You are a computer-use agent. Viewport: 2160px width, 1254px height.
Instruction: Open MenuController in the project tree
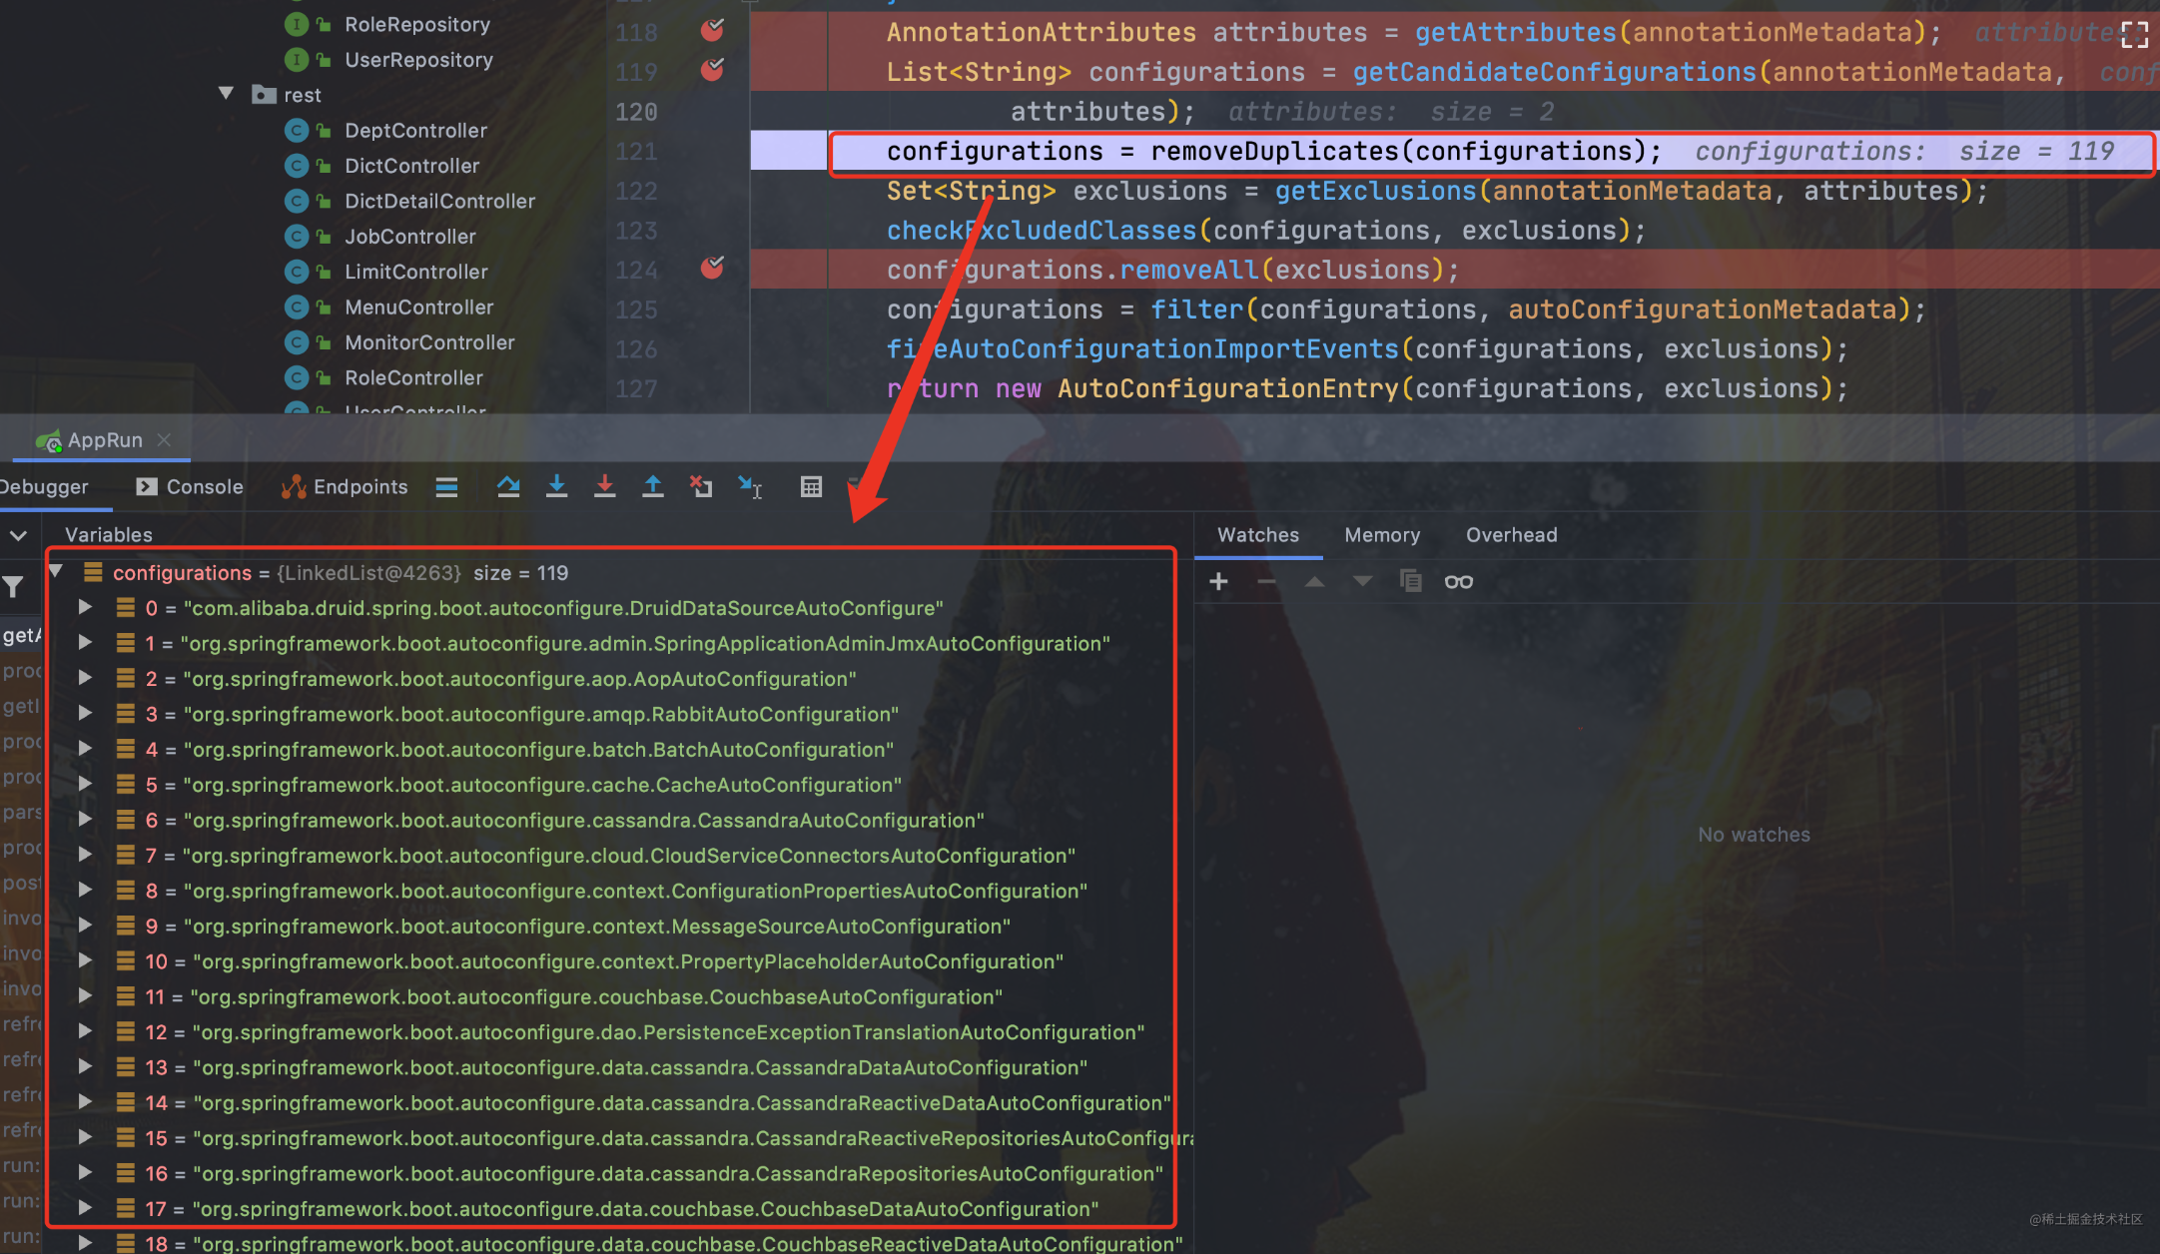(418, 308)
